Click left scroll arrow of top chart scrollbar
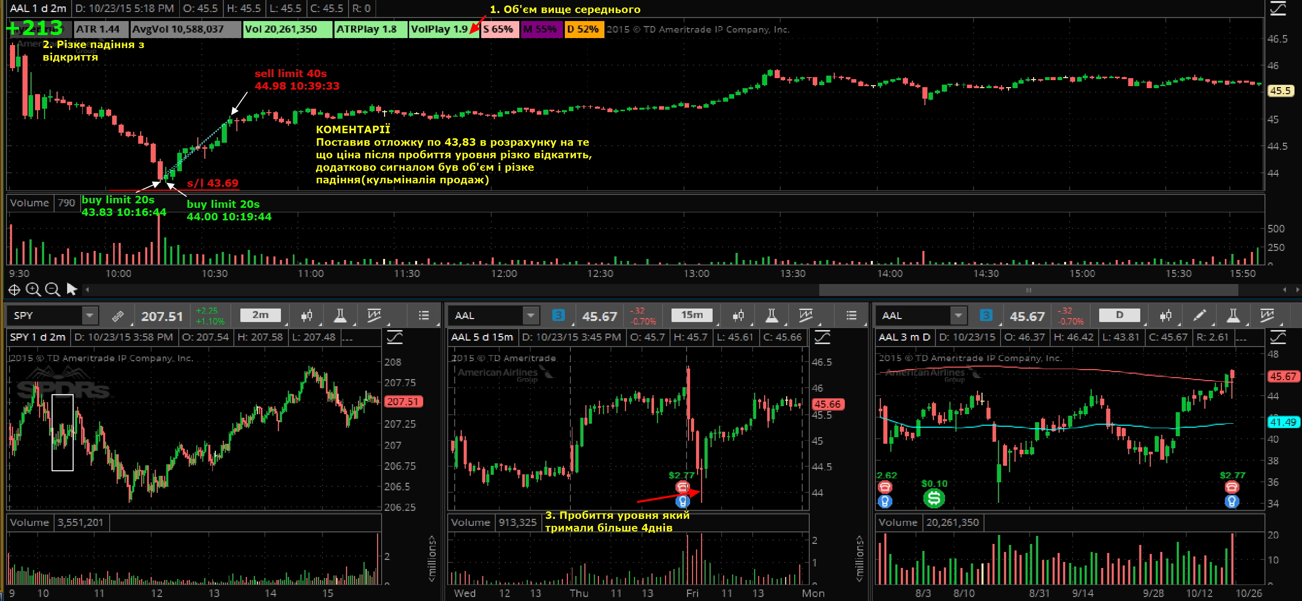 [x=88, y=289]
